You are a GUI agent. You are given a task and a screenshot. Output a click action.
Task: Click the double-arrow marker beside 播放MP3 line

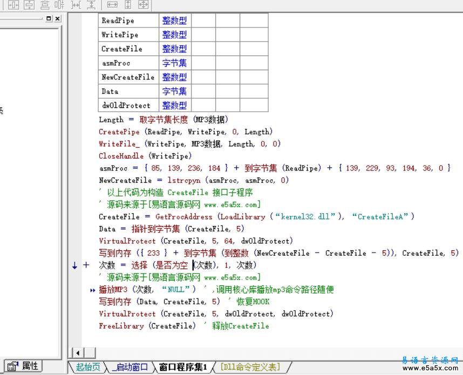(92, 290)
